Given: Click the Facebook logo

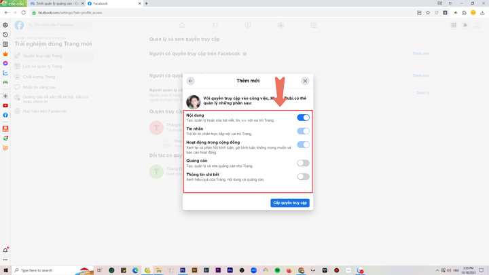Looking at the screenshot, I should [19, 25].
